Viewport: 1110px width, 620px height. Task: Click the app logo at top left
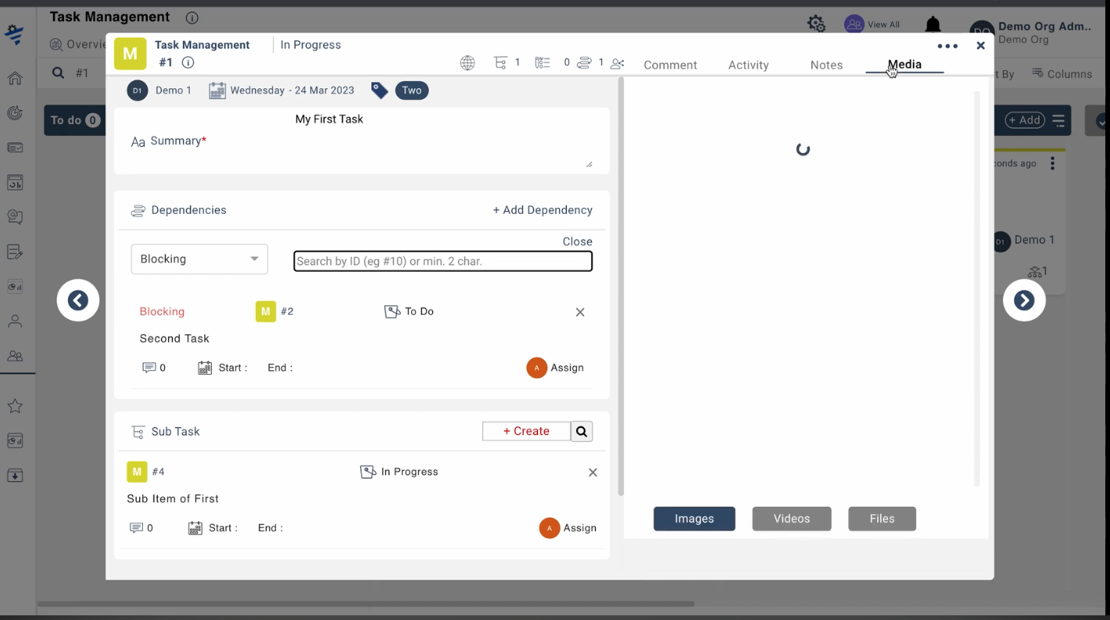(x=14, y=35)
